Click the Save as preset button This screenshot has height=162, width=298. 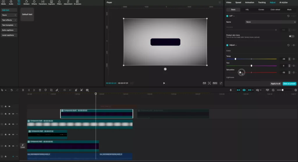click(x=289, y=83)
